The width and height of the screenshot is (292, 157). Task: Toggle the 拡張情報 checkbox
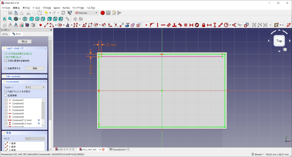pyautogui.click(x=6, y=96)
